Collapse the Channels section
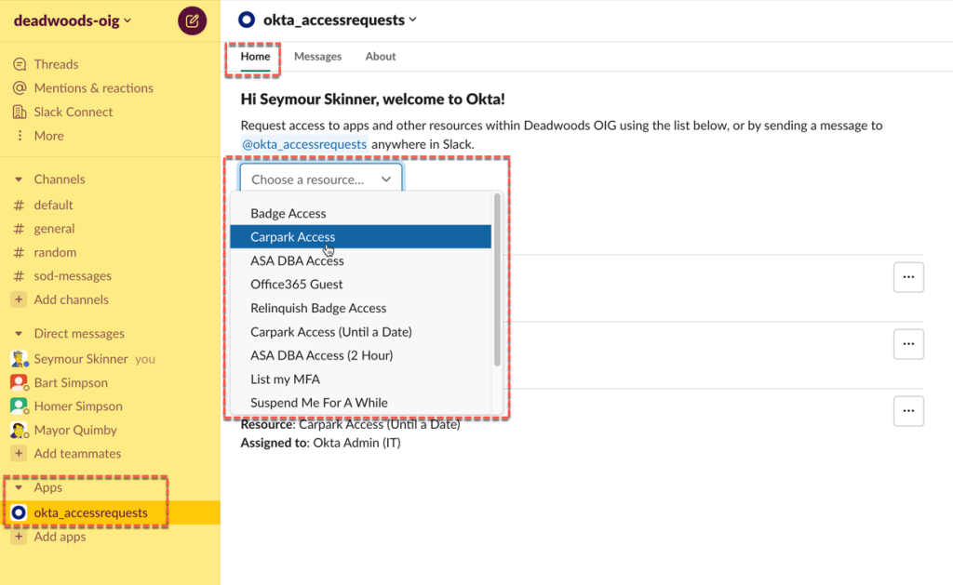The height and width of the screenshot is (585, 953). point(19,179)
